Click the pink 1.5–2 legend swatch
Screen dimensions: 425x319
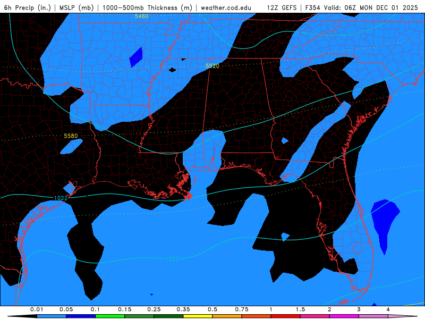[315, 316]
